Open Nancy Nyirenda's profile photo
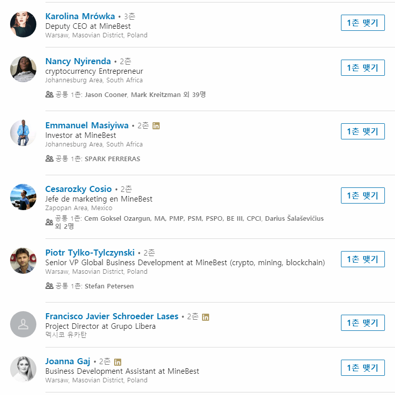The image size is (395, 395). 23,69
